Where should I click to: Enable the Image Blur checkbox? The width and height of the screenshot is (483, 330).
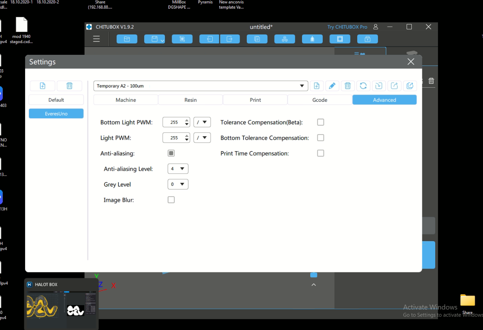[x=171, y=200]
